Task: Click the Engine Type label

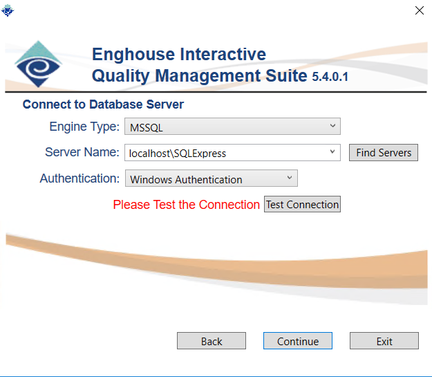Action: coord(84,127)
